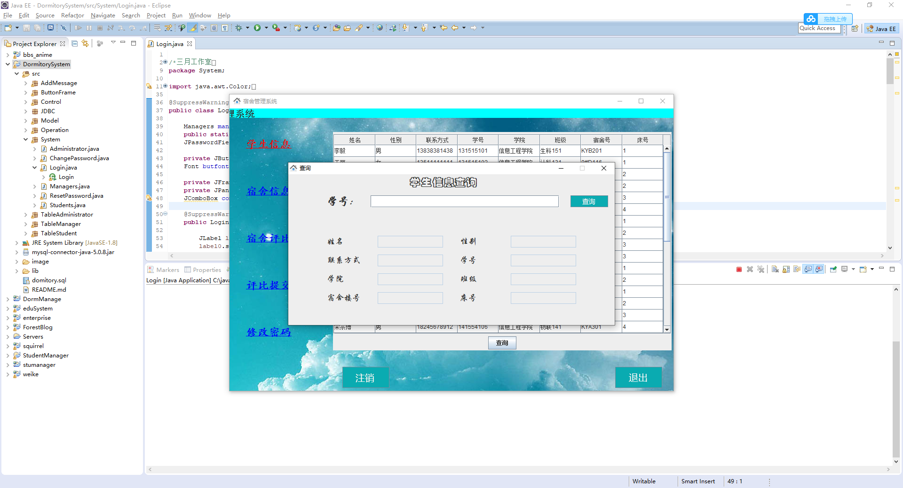903x488 pixels.
Task: Click the 学号 search input field
Action: click(464, 201)
